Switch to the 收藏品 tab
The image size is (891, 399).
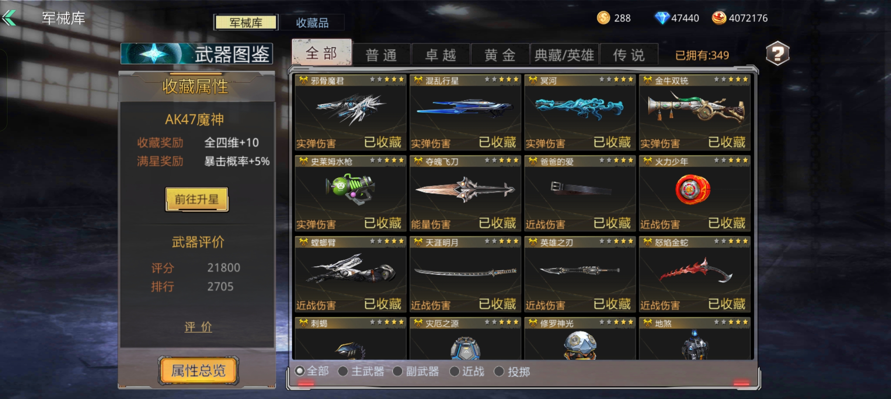(x=313, y=23)
